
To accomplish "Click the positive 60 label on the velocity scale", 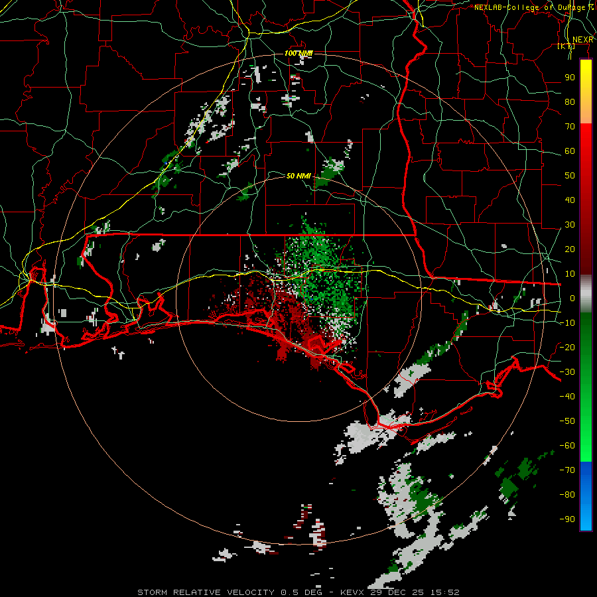I will (x=570, y=151).
